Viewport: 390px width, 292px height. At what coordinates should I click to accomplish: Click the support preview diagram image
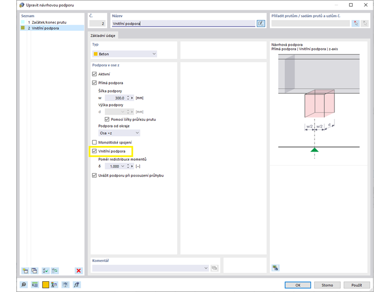click(x=319, y=106)
